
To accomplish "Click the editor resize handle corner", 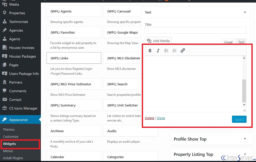I will coord(245,110).
